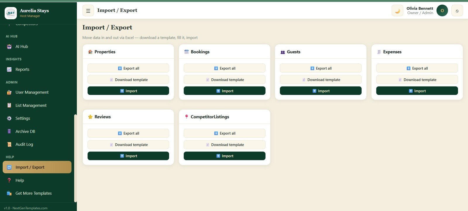Click the AI Hub robot icon
Screen dimensions: 468x211
click(9, 47)
